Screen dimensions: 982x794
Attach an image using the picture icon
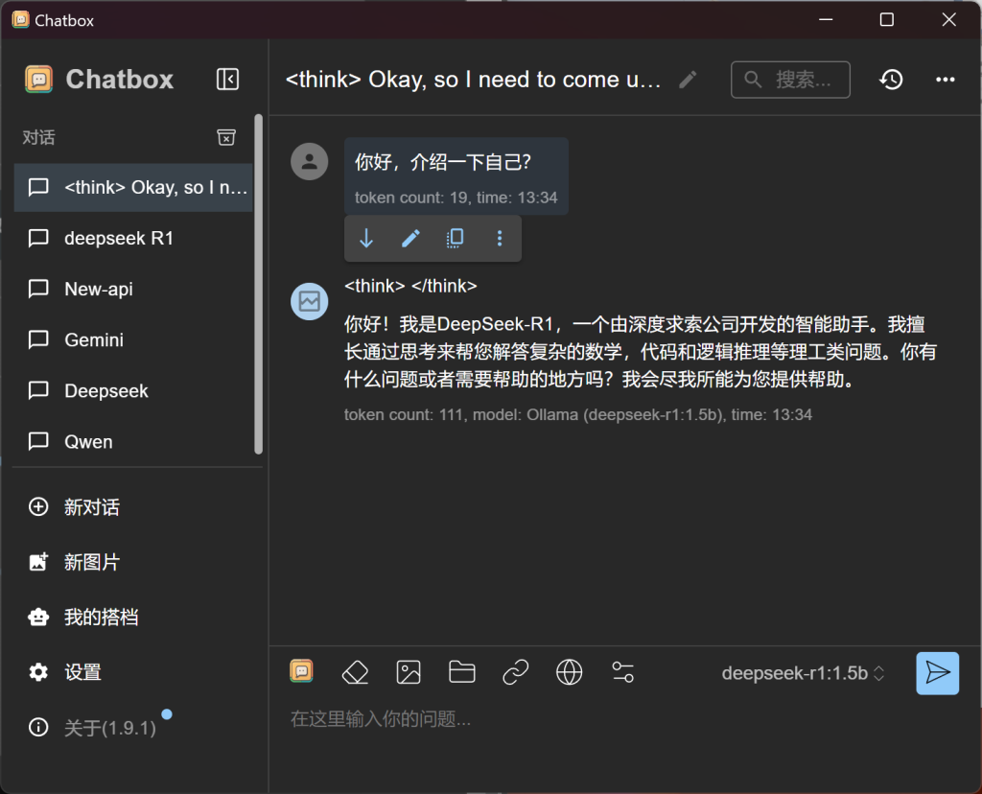tap(409, 673)
